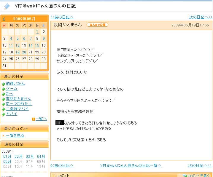Click the pencil icon beside ヤバイ entry
This screenshot has height=177, width=213.
tap(3, 114)
